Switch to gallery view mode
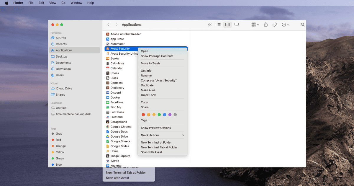The height and width of the screenshot is (186, 354). click(x=237, y=25)
